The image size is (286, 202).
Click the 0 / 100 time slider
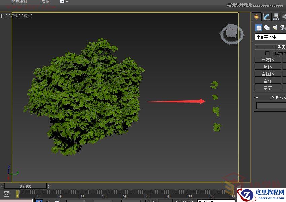pyautogui.click(x=25, y=186)
